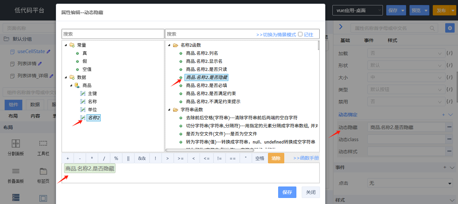Click the 列表详情 page icon in sidebar
Image resolution: width=458 pixels, height=204 pixels.
12,64
